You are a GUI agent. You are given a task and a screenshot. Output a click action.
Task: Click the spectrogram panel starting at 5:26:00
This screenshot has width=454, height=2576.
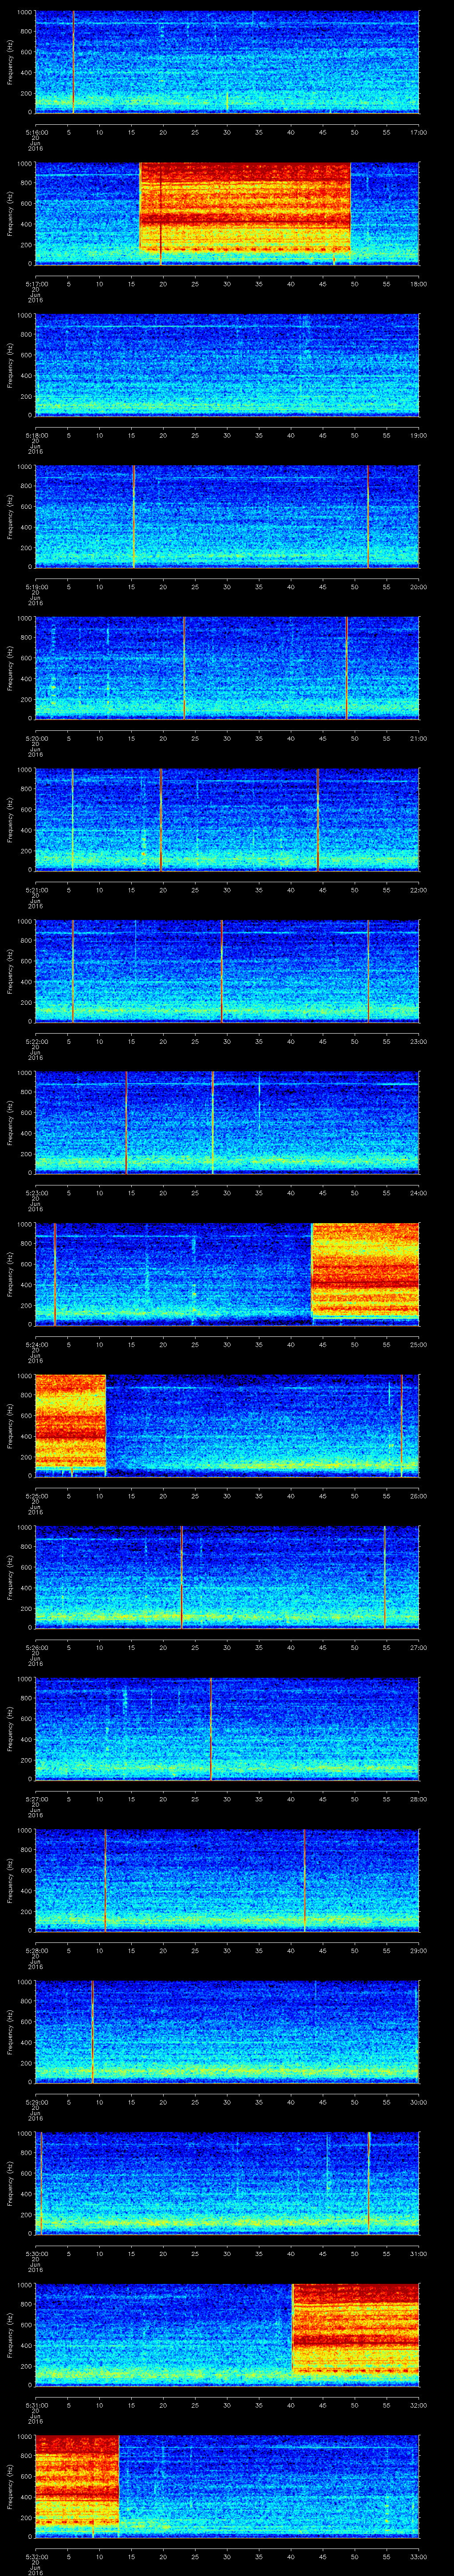click(x=227, y=1576)
